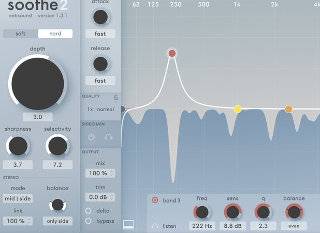The height and width of the screenshot is (233, 320).
Task: Click the 222 Hz freq value field
Action: click(202, 226)
